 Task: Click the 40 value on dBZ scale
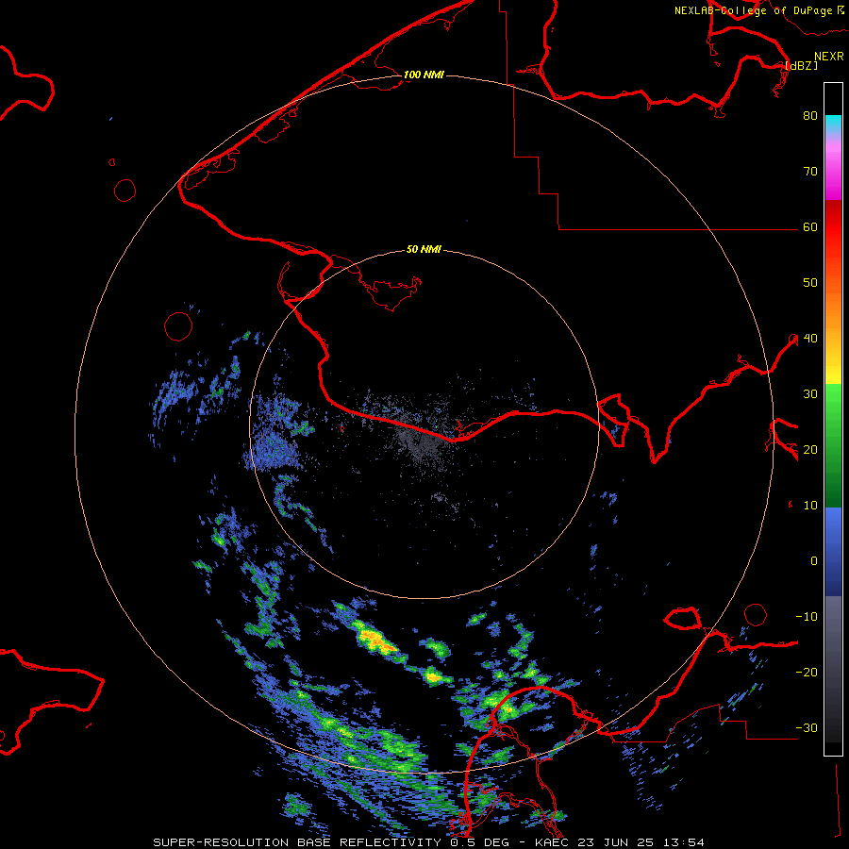(810, 338)
